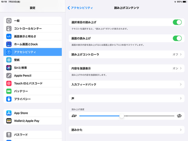This screenshot has width=188, height=141.
Task: Select 一般 in settings sidebar
Action: coord(33,21)
